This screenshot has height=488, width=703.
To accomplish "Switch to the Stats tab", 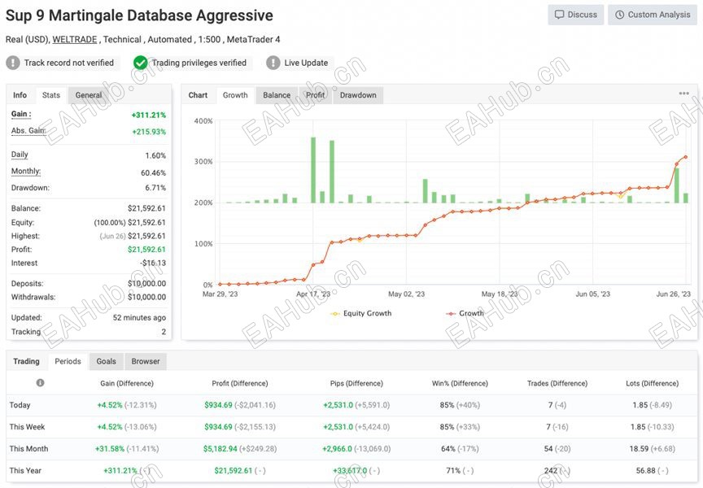I will click(x=51, y=95).
